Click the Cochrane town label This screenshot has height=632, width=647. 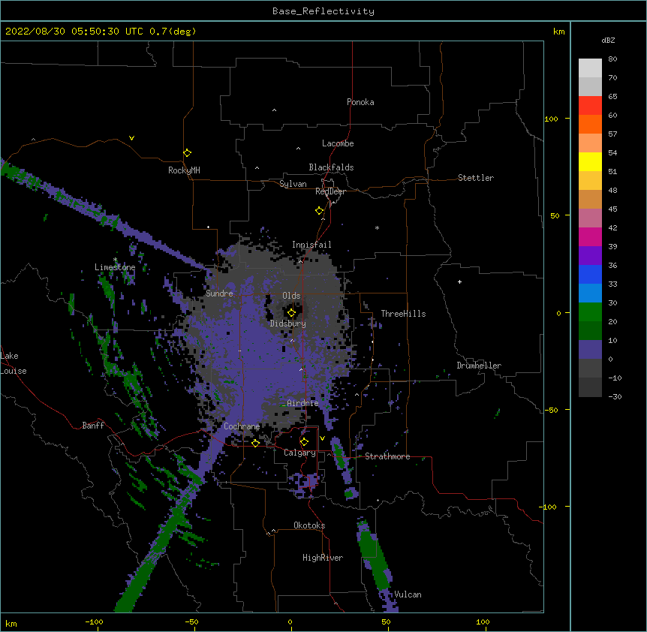pyautogui.click(x=242, y=426)
